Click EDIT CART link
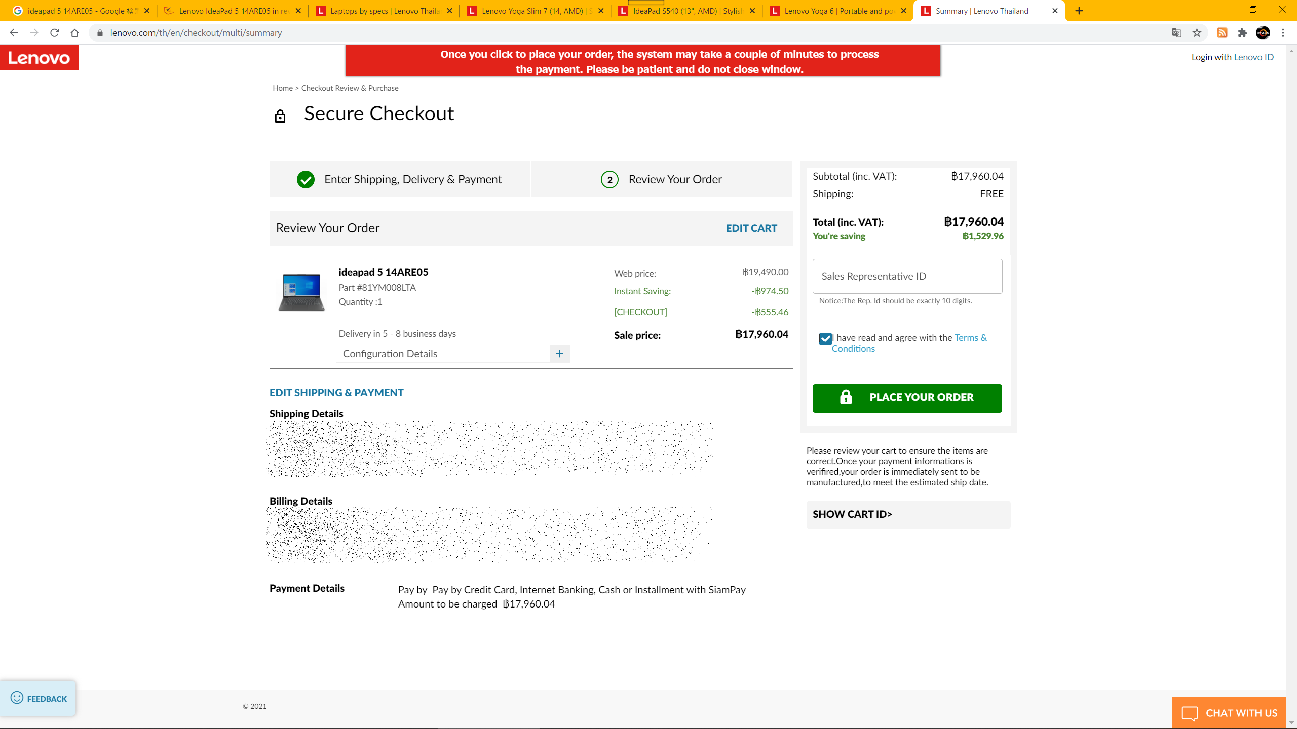Image resolution: width=1297 pixels, height=729 pixels. coord(751,228)
